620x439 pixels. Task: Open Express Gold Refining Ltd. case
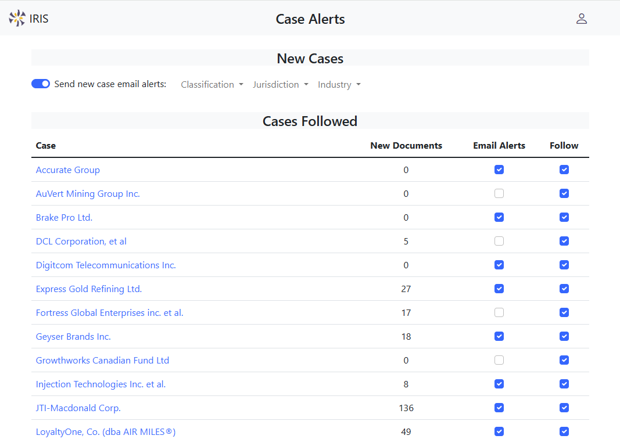click(x=88, y=289)
